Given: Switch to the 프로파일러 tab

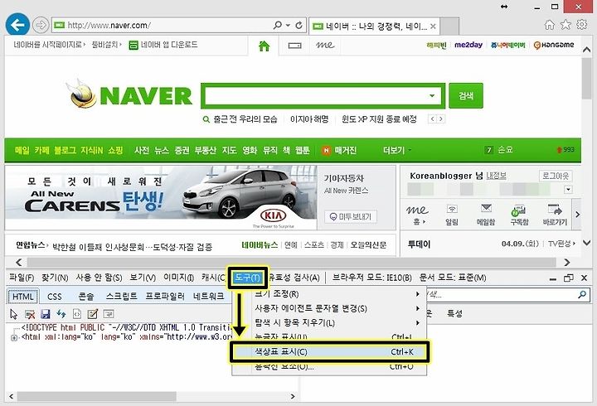Looking at the screenshot, I should pos(165,297).
